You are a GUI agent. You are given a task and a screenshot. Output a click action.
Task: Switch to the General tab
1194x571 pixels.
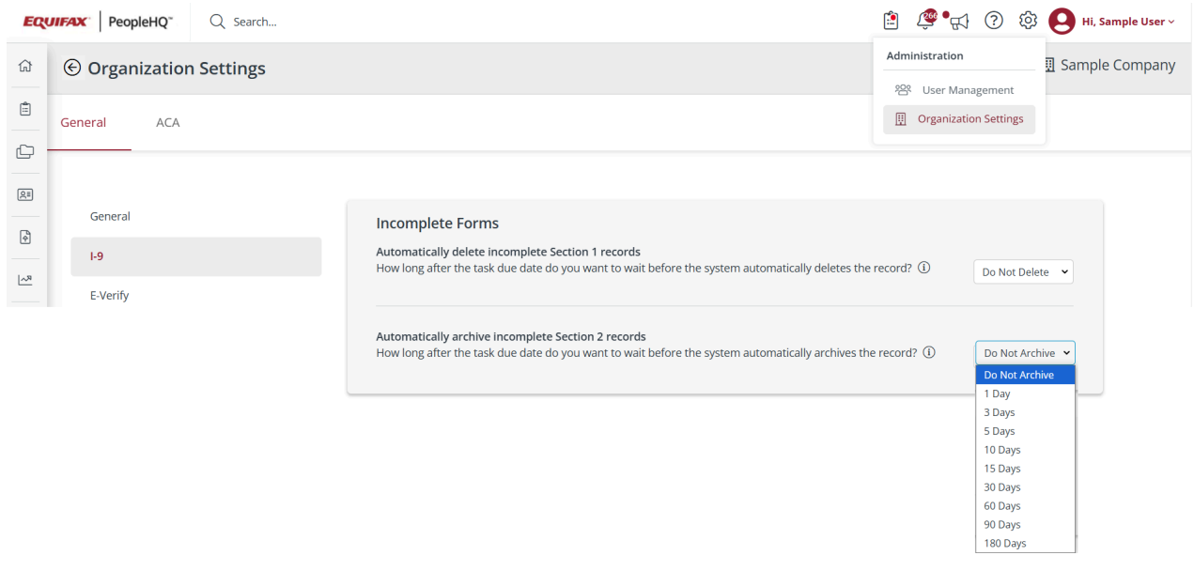[x=84, y=122]
